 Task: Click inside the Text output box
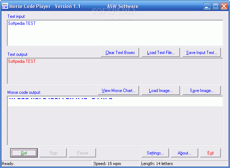coord(115,71)
